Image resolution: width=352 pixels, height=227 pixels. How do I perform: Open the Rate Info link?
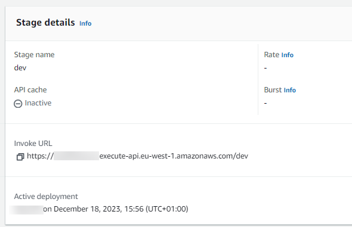tap(288, 55)
